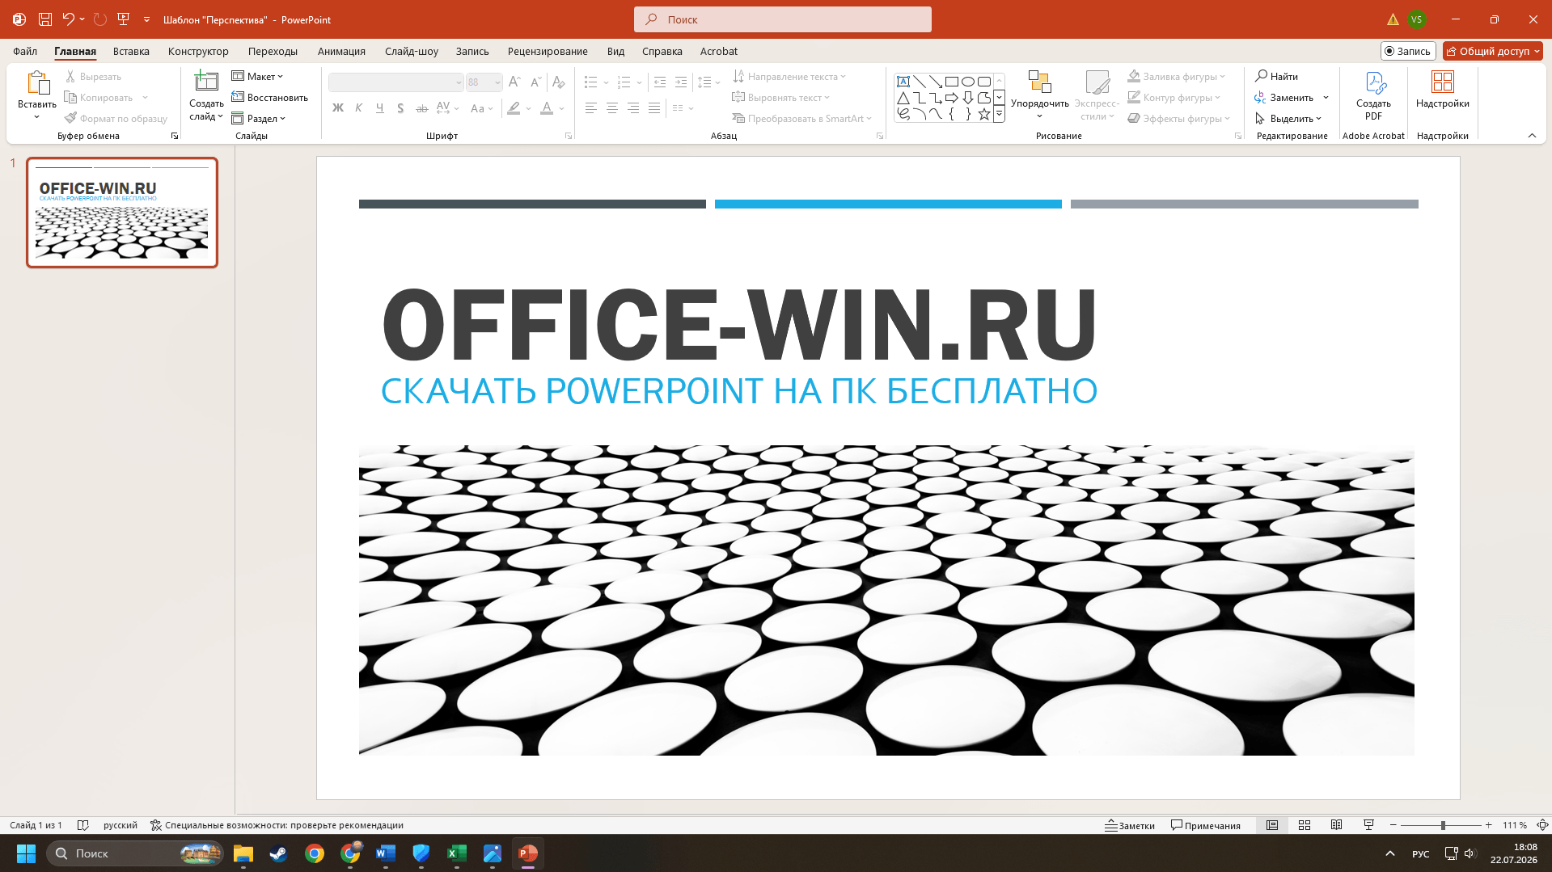Click Надстройки add-ins icon
The width and height of the screenshot is (1552, 872).
pos(1443,82)
